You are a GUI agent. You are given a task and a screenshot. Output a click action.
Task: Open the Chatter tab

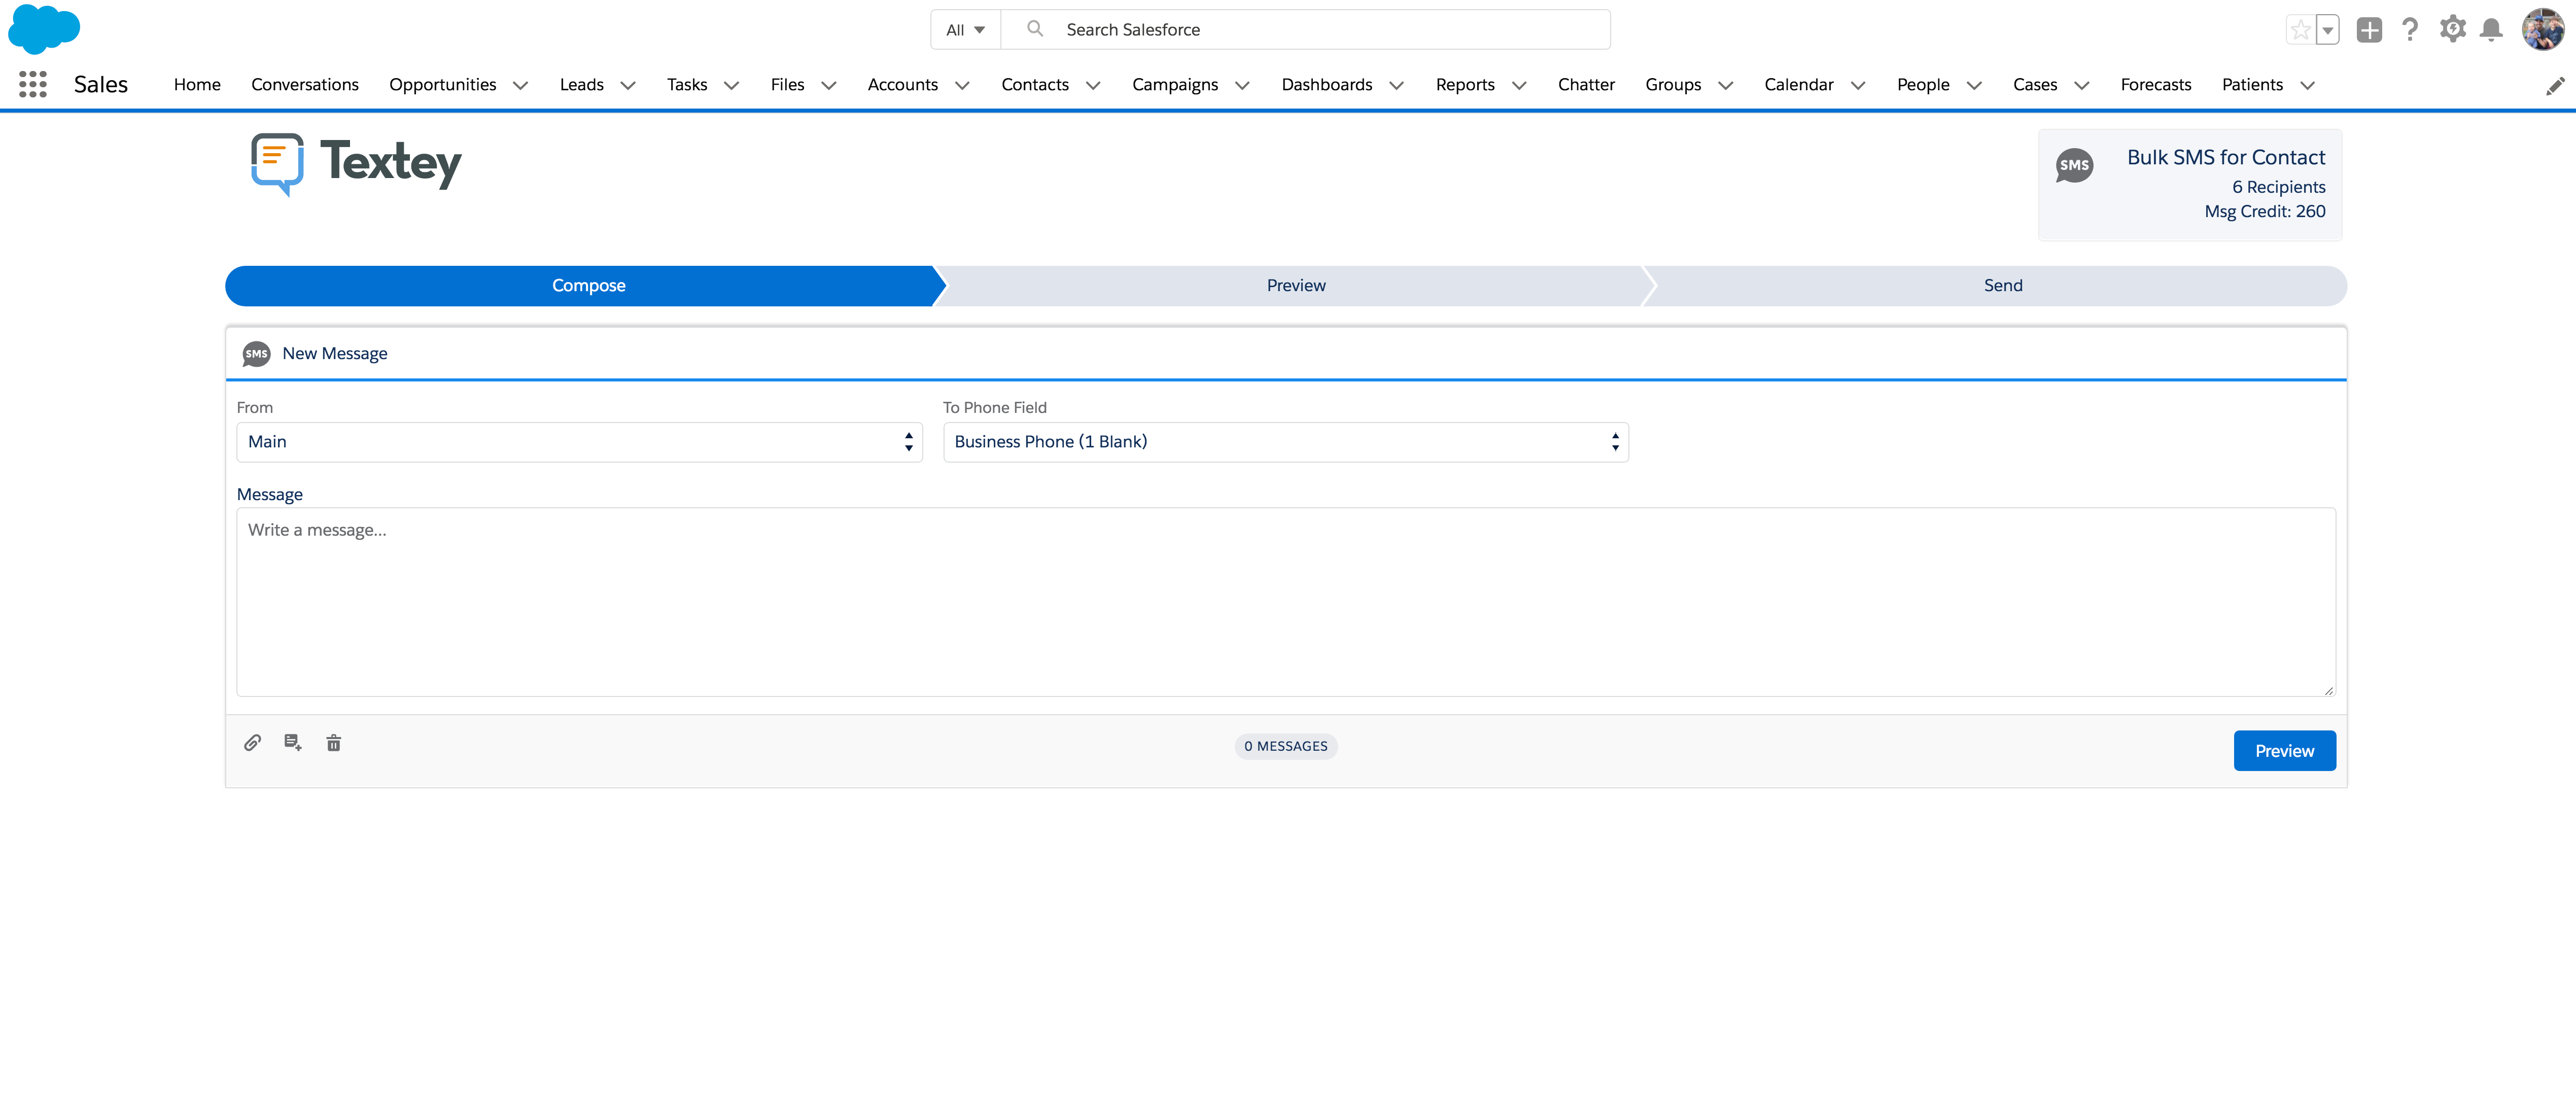tap(1586, 85)
